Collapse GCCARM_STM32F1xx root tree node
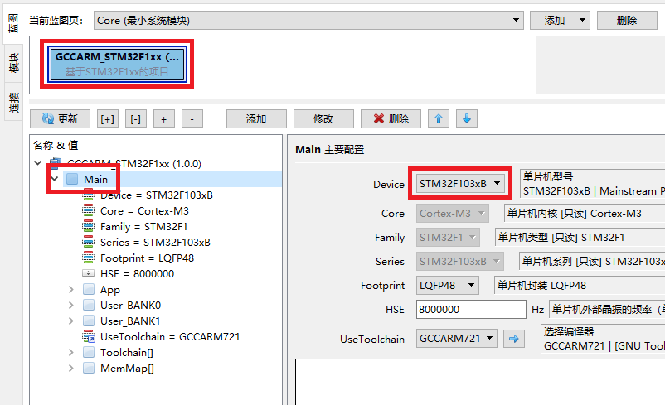Viewport: 665px width, 405px height. (x=38, y=162)
